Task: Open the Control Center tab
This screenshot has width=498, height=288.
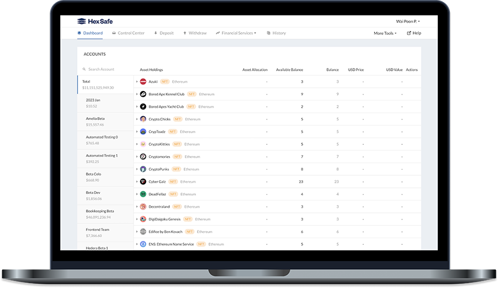Action: pyautogui.click(x=128, y=33)
